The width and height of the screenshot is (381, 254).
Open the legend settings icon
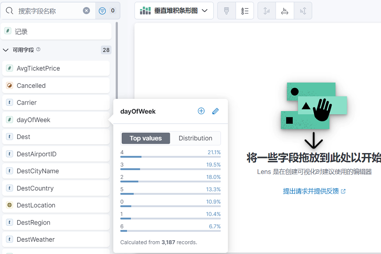click(245, 11)
